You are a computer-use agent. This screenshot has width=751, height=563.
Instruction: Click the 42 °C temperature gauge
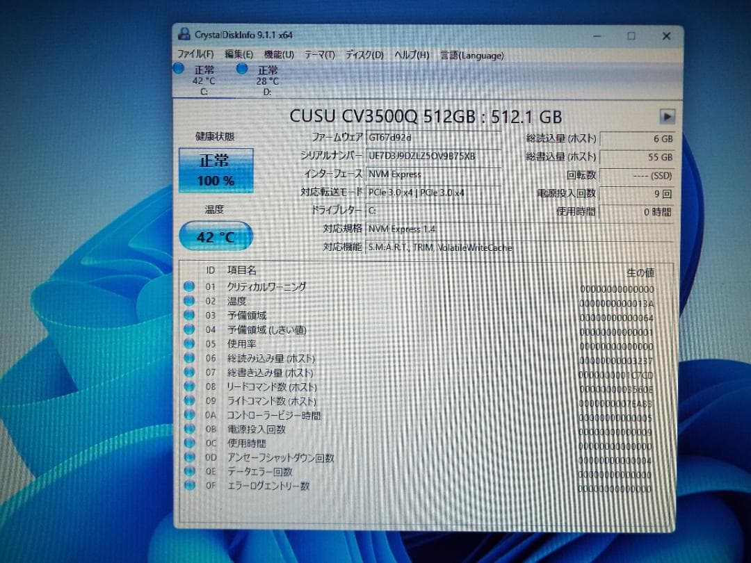[216, 236]
